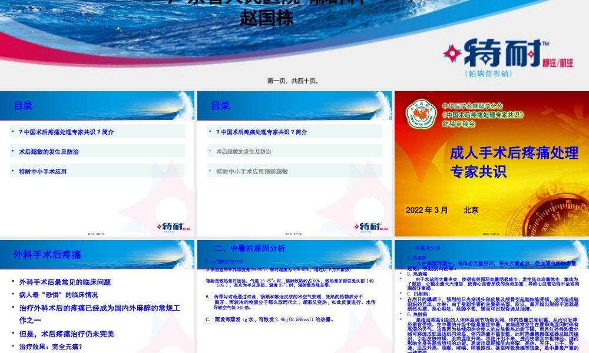Open the 2. 中暑的分类 slide thumbnail
Screen dimensions: 589x353
pos(492,297)
